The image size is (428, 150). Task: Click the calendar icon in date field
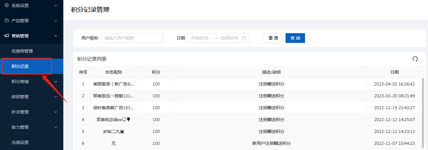[244, 38]
